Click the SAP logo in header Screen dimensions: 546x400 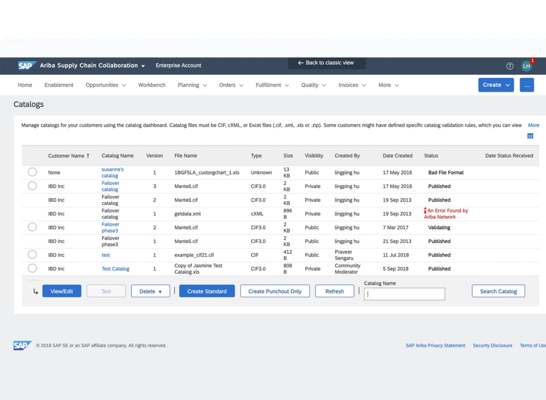[x=26, y=65]
